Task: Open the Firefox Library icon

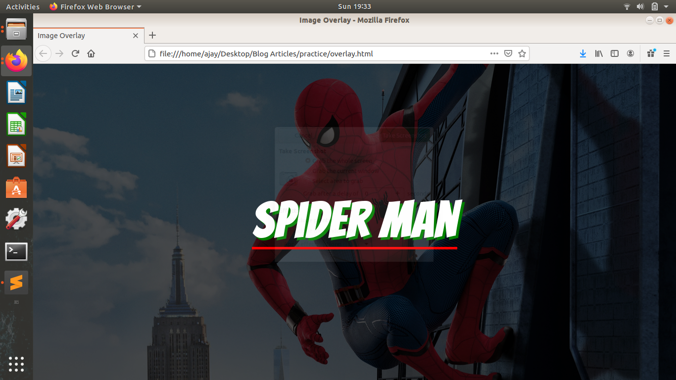Action: point(598,53)
